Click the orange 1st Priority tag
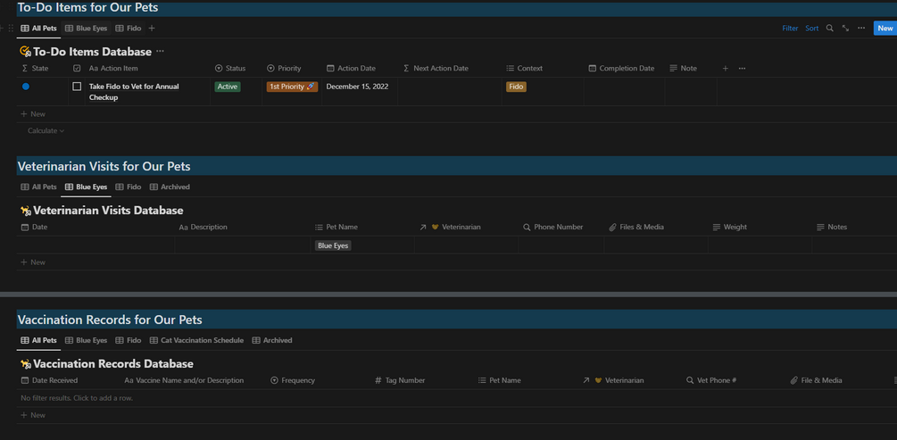The width and height of the screenshot is (897, 440). (x=292, y=87)
